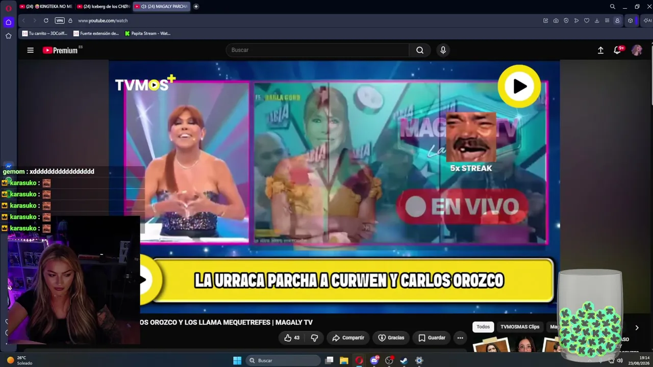Toggle the Opera VPN badge

tap(60, 20)
